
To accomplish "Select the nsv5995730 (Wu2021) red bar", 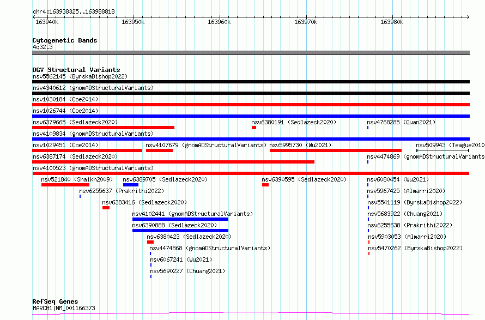I will click(x=336, y=150).
